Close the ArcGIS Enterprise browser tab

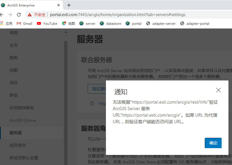(59, 5)
